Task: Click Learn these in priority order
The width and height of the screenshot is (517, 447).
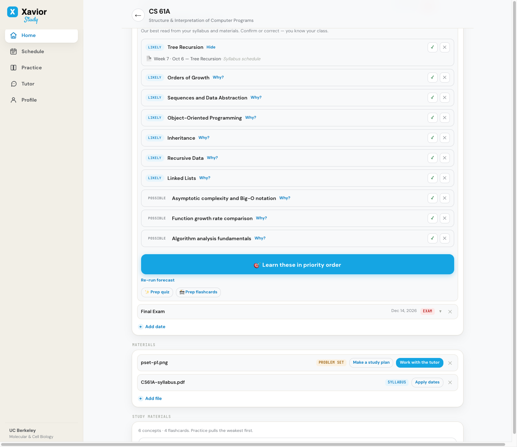Action: 297,264
